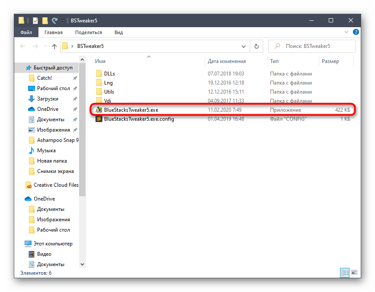Sort by Дата изменения column header
The height and width of the screenshot is (292, 375).
tap(226, 61)
